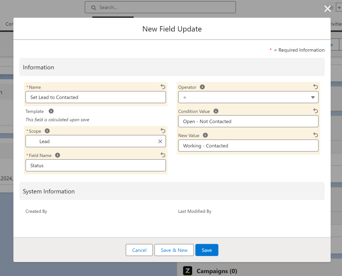Click the global Search box

click(160, 7)
